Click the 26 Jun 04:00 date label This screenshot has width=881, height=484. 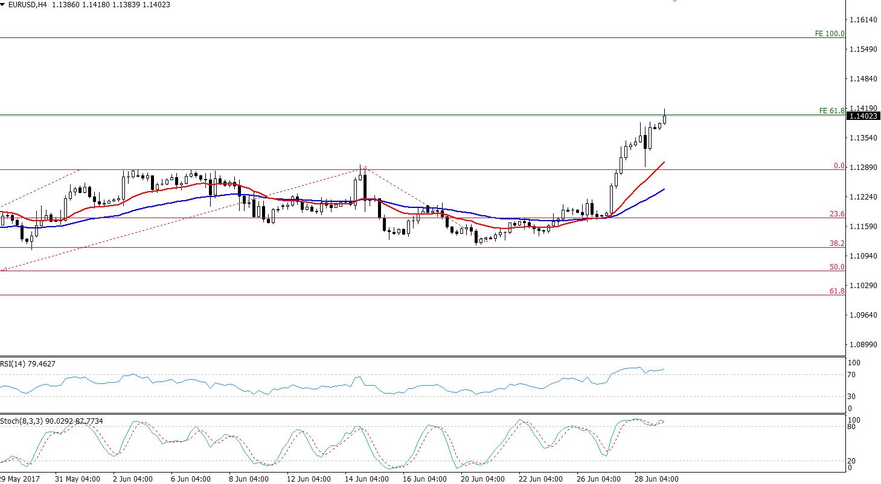tap(598, 479)
